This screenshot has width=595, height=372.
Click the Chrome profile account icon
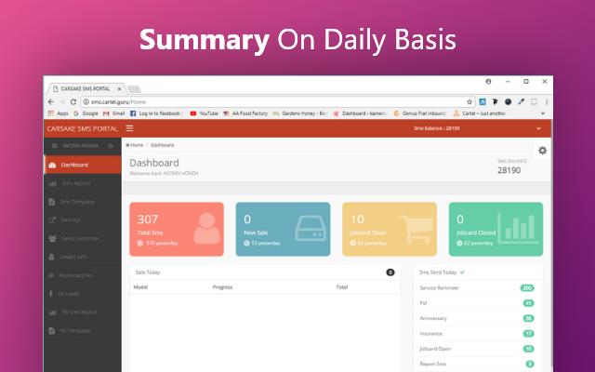click(488, 81)
